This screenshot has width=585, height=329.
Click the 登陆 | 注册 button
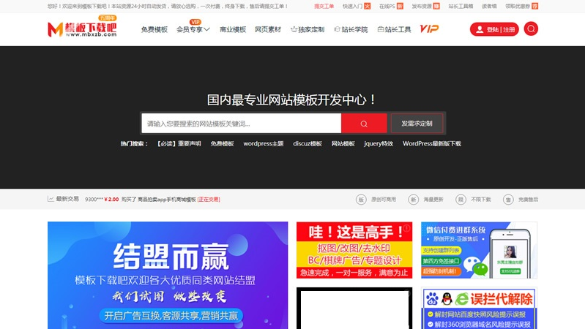[x=494, y=30]
